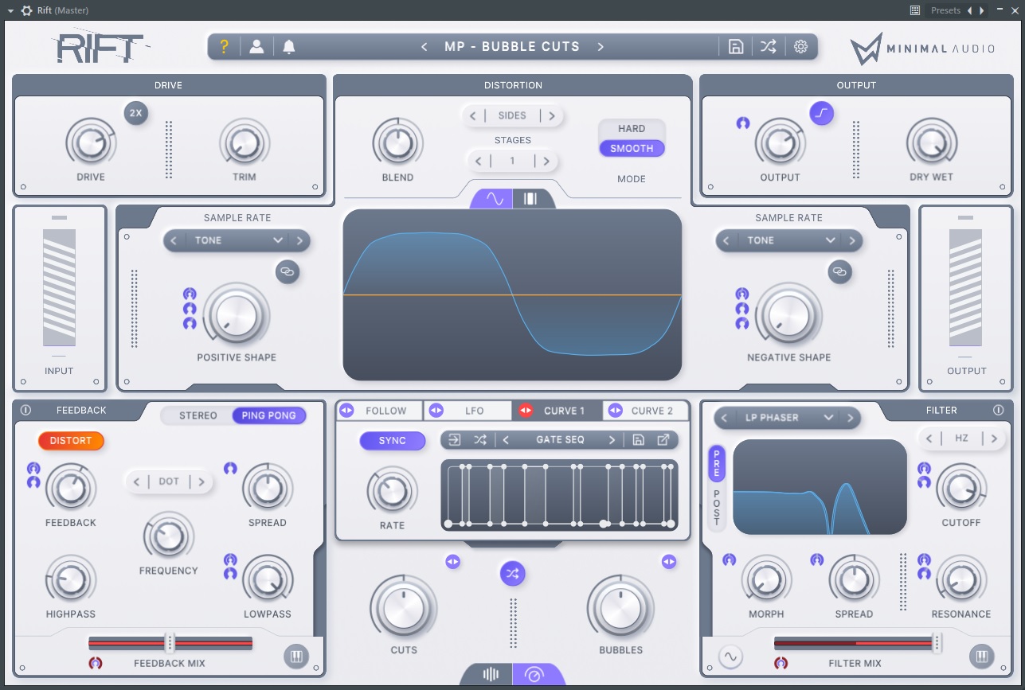This screenshot has height=690, width=1025.
Task: Switch distortion mode to HARD
Action: (632, 128)
